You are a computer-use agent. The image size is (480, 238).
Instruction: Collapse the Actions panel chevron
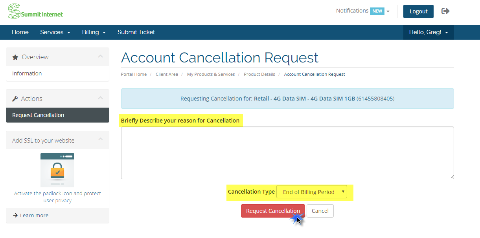[x=100, y=98]
